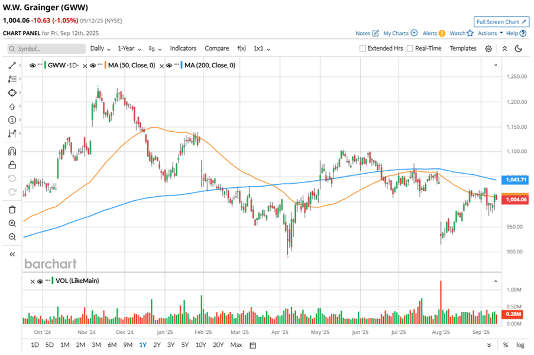Toggle log scale button
Viewport: 534px width, 355px height.
(x=520, y=345)
